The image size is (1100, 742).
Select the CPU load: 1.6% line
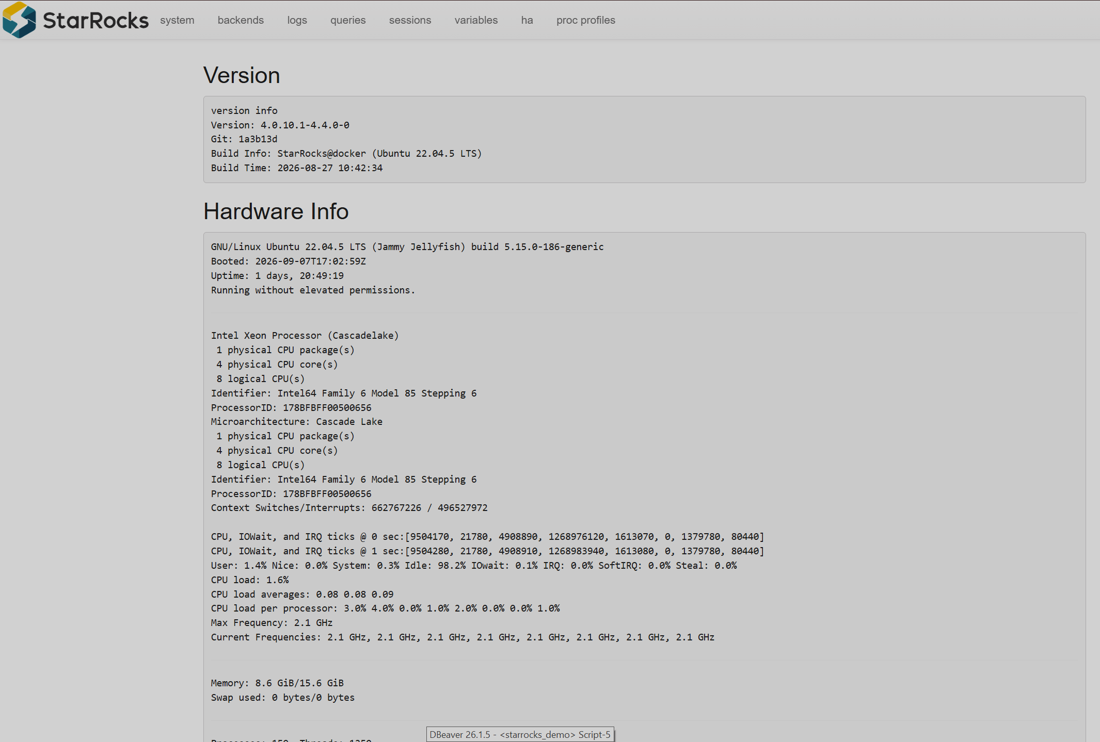249,580
